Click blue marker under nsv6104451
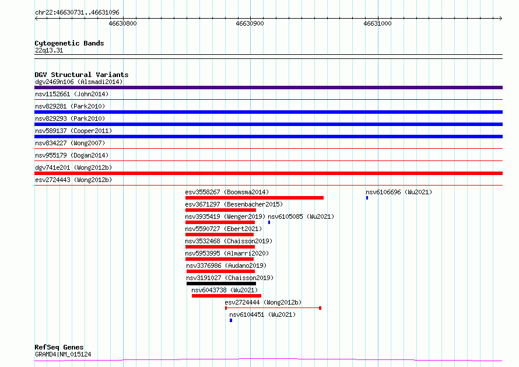519x367 pixels. 231,320
